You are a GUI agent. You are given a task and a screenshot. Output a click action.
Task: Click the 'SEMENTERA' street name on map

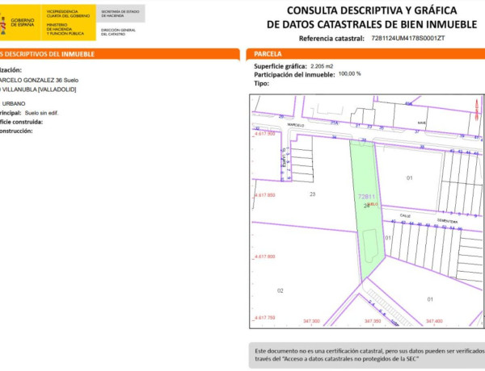tap(447, 221)
